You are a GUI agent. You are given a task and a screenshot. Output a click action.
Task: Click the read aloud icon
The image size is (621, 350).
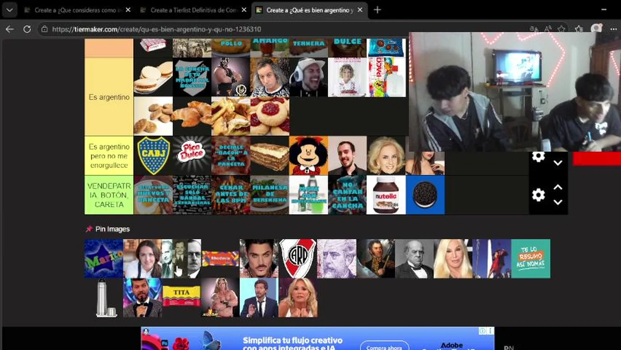(x=548, y=29)
